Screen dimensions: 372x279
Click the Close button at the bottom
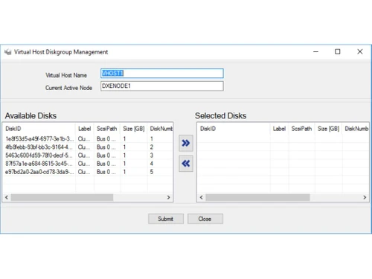pos(205,219)
